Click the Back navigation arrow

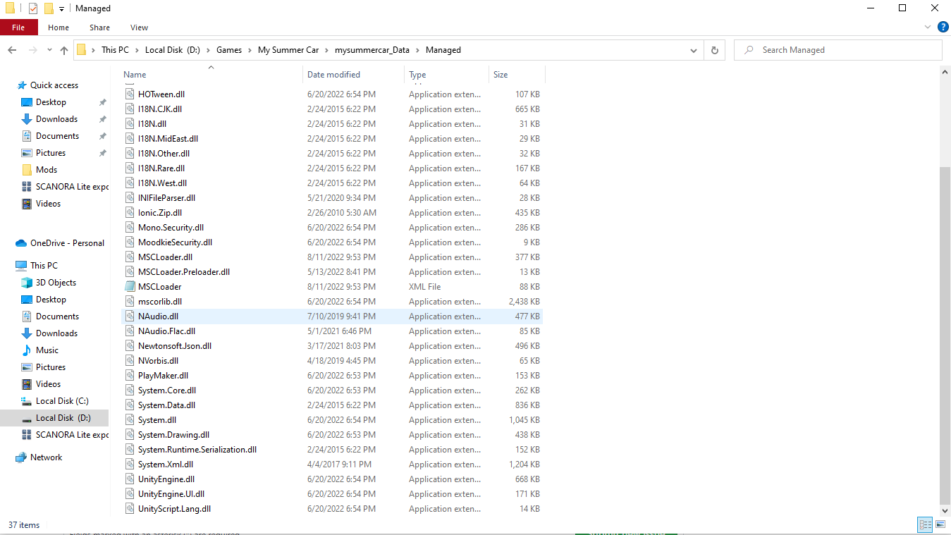click(11, 49)
